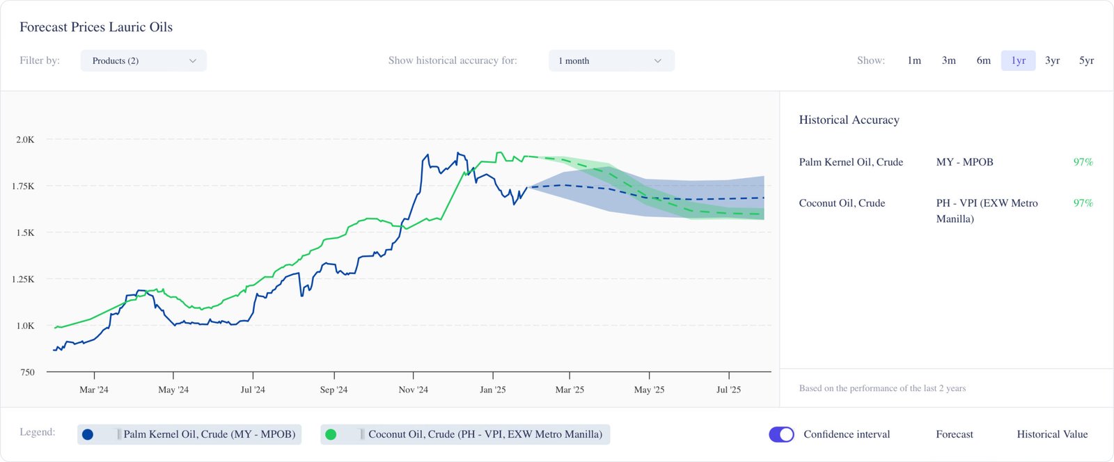Image resolution: width=1114 pixels, height=462 pixels.
Task: Toggle Coconut Oil, Crude legend item
Action: pyautogui.click(x=485, y=434)
